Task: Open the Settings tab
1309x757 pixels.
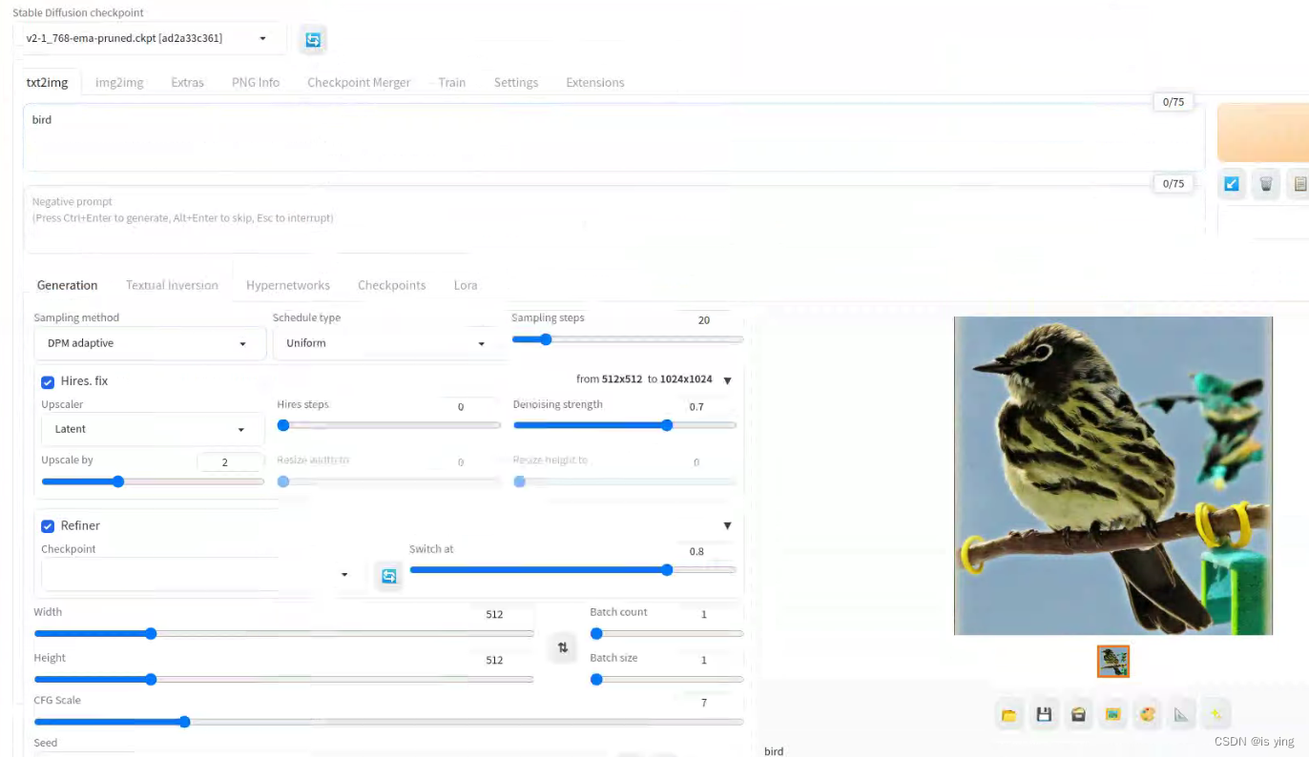Action: pyautogui.click(x=516, y=82)
